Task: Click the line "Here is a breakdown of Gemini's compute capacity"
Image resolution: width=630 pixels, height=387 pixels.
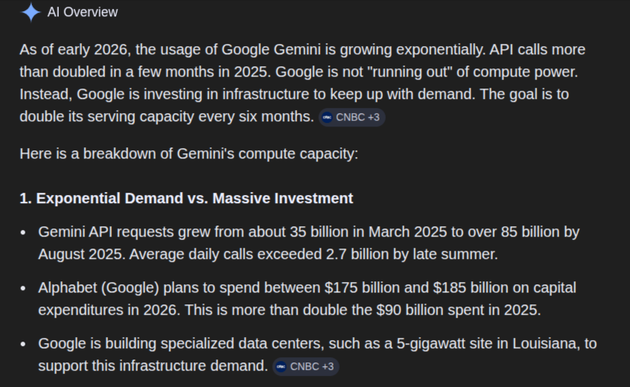Action: click(x=189, y=154)
